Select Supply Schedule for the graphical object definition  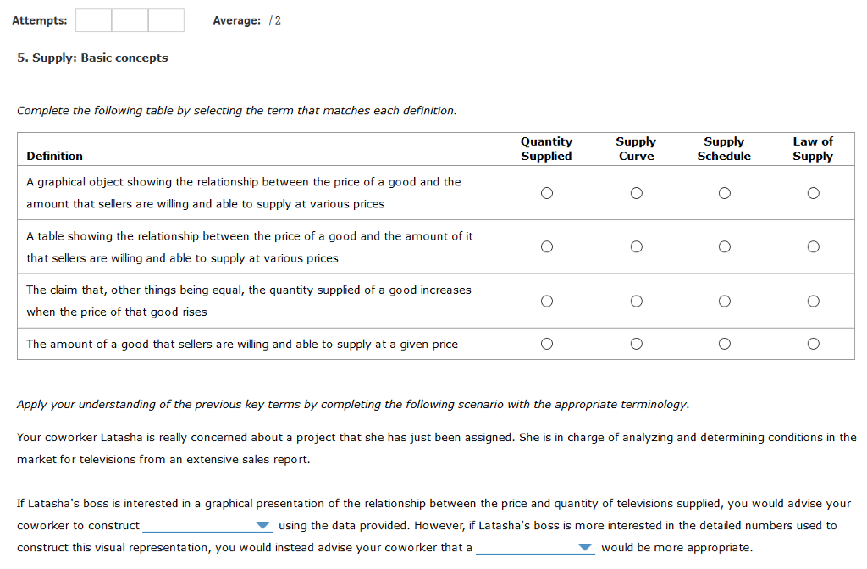pyautogui.click(x=724, y=192)
